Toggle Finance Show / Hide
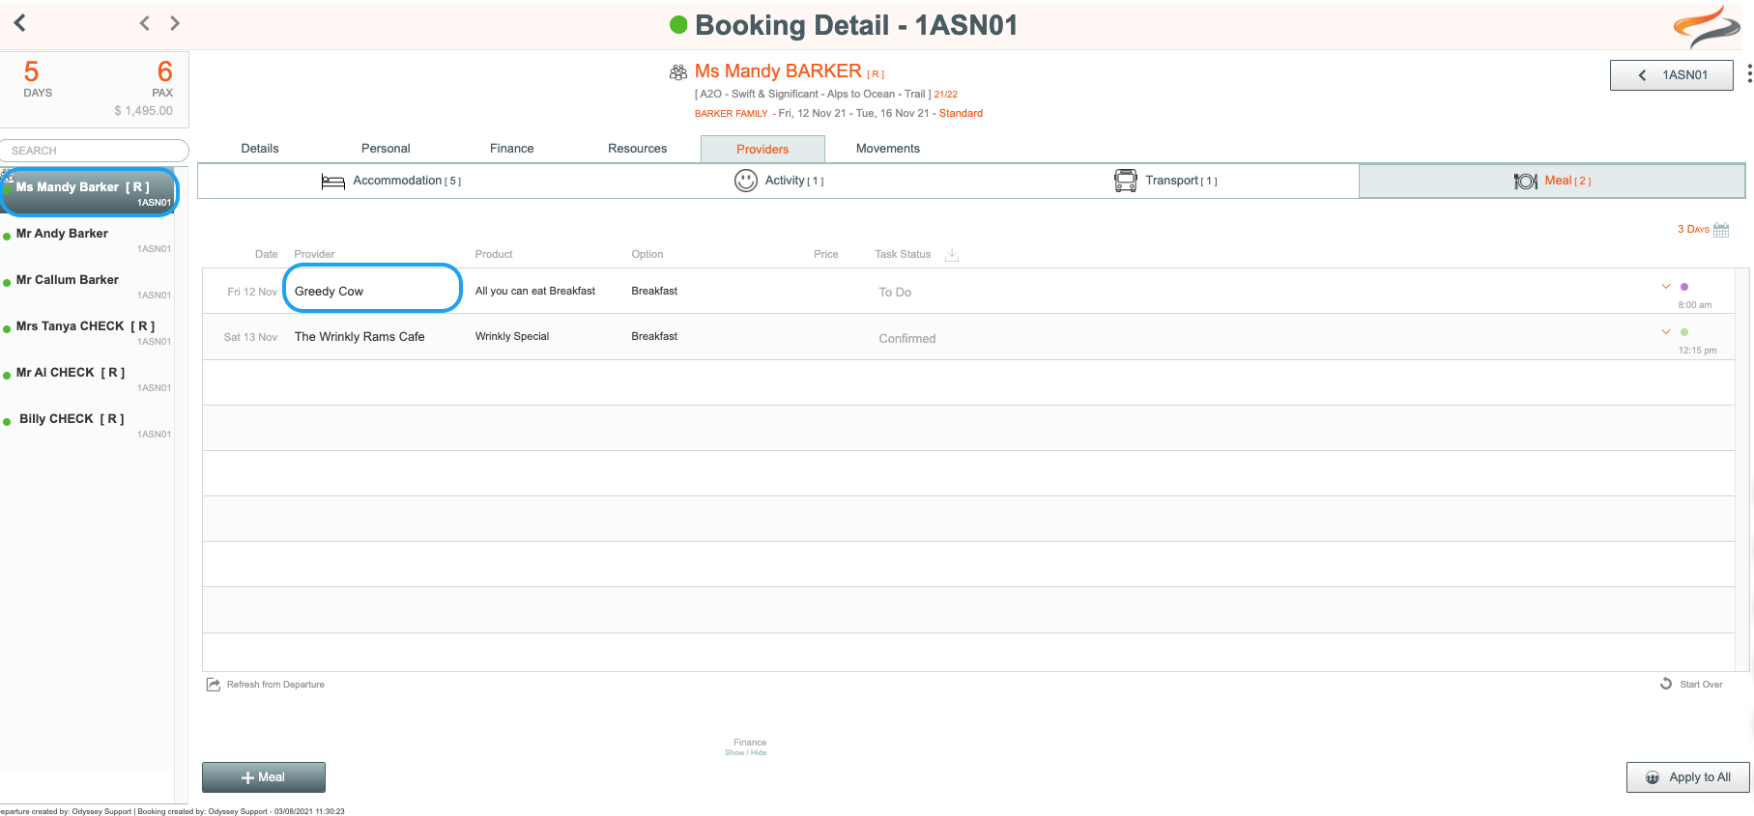Viewport: 1754px width, 816px height. pos(746,752)
